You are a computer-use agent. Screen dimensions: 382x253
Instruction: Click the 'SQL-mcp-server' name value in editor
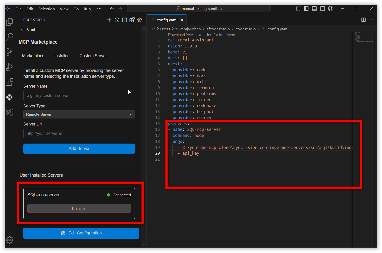[204, 130]
